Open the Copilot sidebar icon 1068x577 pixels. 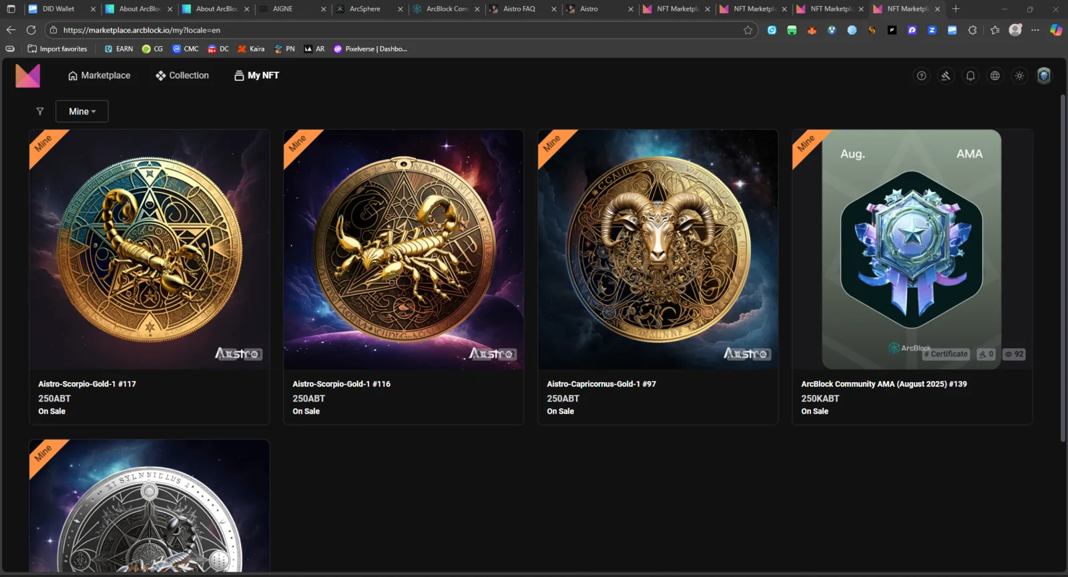[1056, 30]
